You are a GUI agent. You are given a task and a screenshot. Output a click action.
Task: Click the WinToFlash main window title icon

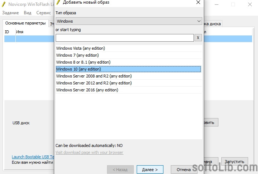point(4,4)
